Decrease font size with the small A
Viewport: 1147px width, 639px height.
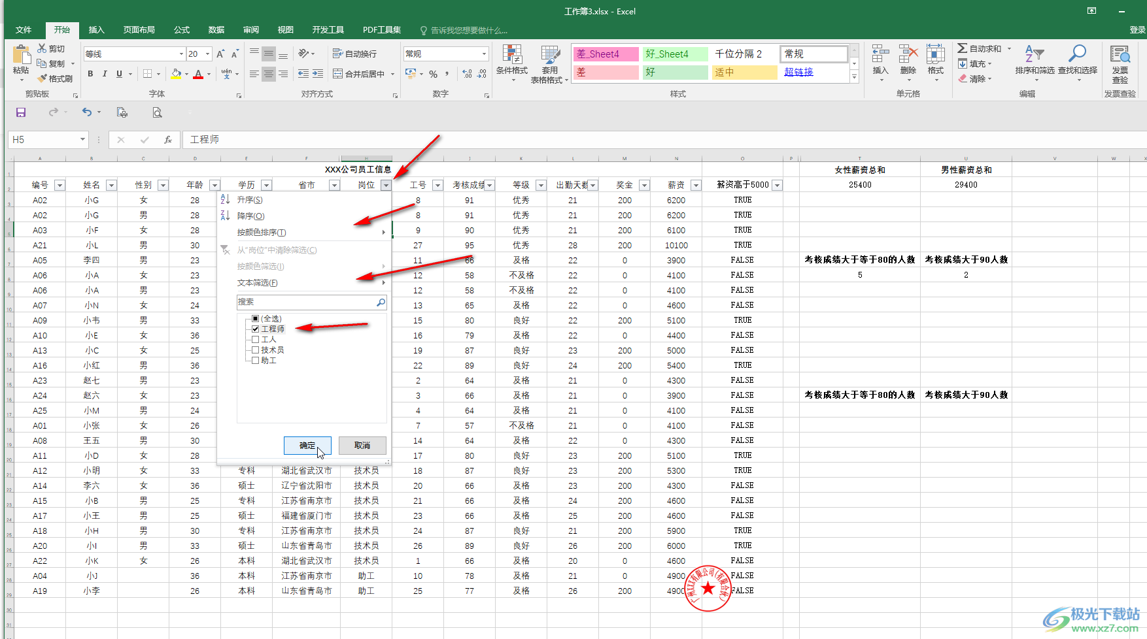tap(235, 54)
